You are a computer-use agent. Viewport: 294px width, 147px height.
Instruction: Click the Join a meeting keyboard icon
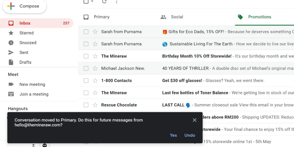click(x=11, y=94)
